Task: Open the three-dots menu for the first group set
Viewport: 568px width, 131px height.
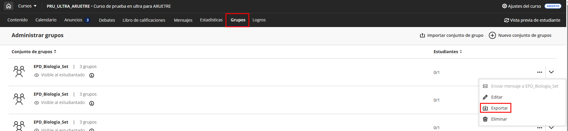Action: [539, 72]
